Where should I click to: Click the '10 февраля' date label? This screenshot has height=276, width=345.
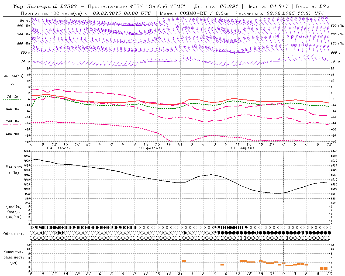tap(151, 148)
